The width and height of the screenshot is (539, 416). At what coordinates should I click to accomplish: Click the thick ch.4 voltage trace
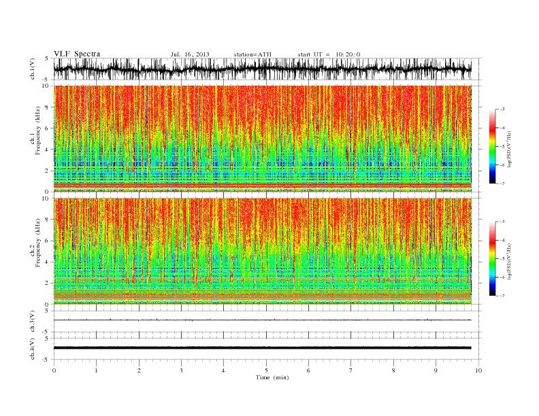coord(263,348)
